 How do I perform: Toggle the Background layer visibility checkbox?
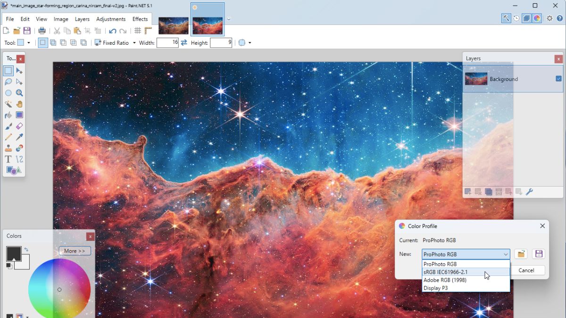(558, 79)
